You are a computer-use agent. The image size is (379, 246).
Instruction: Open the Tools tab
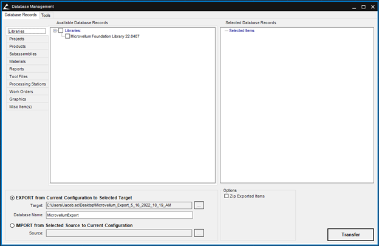(46, 15)
